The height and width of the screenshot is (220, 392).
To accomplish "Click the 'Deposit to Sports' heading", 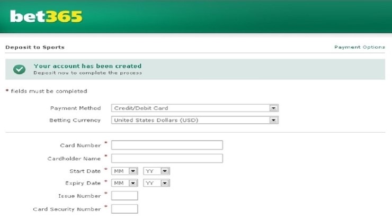I will [35, 47].
